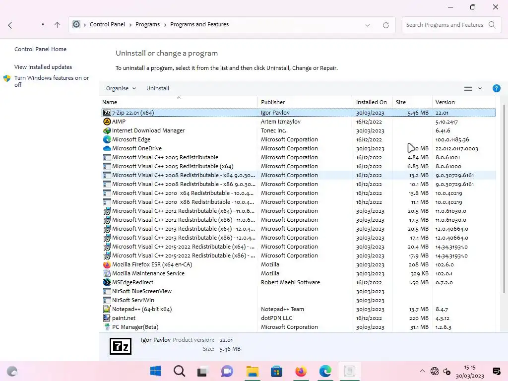The image size is (508, 381).
Task: Select Microsoft Visual C++ 2010 x64 Redistributable row
Action: 298,193
